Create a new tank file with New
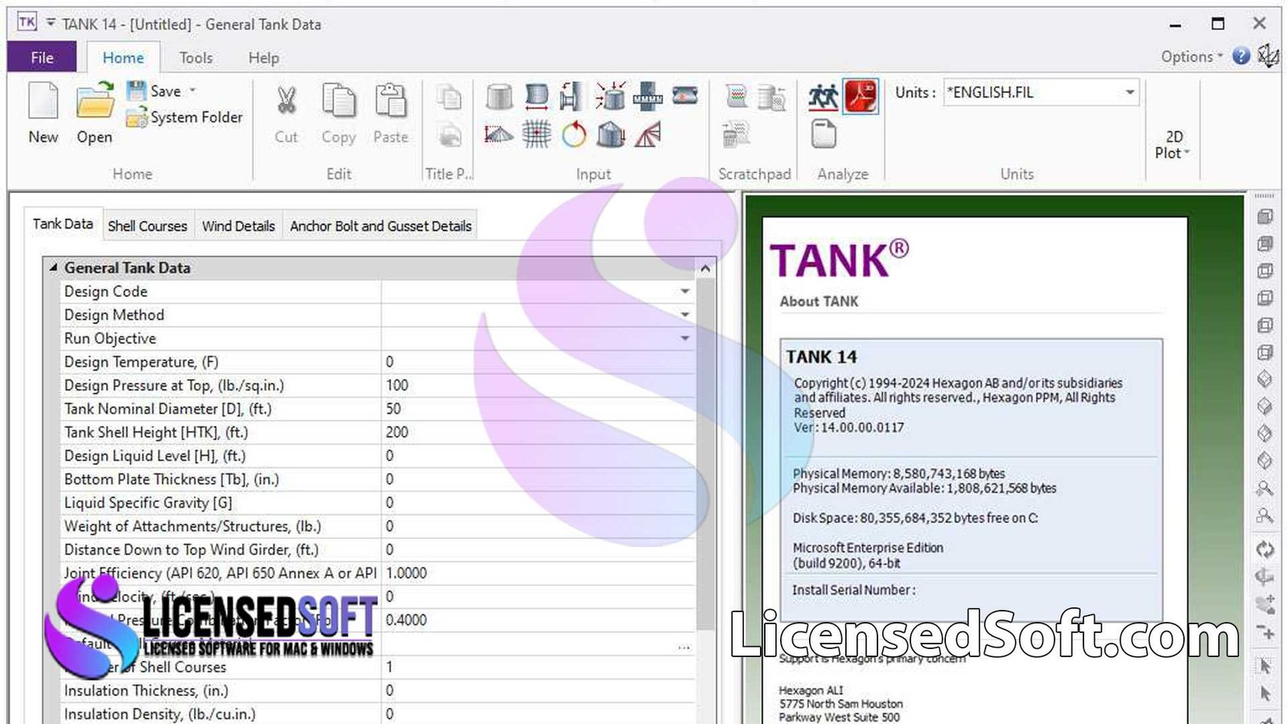This screenshot has width=1288, height=724. coord(43,113)
